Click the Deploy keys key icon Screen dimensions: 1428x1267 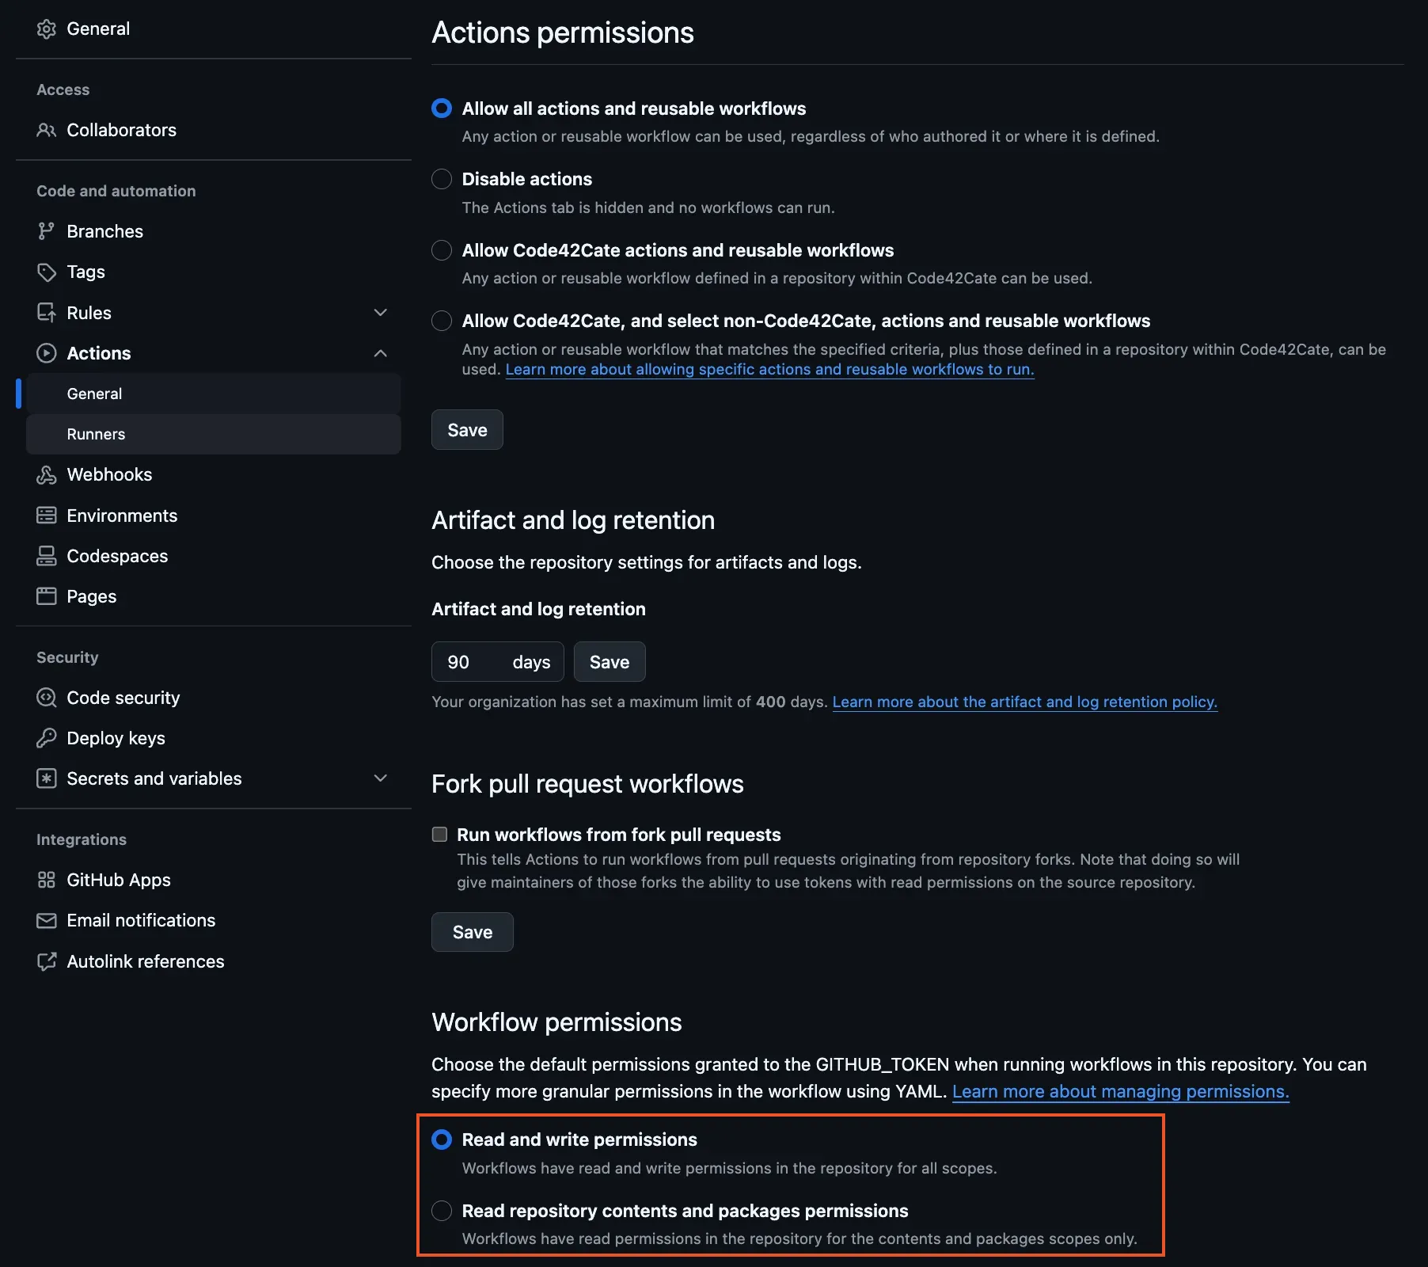(x=47, y=738)
